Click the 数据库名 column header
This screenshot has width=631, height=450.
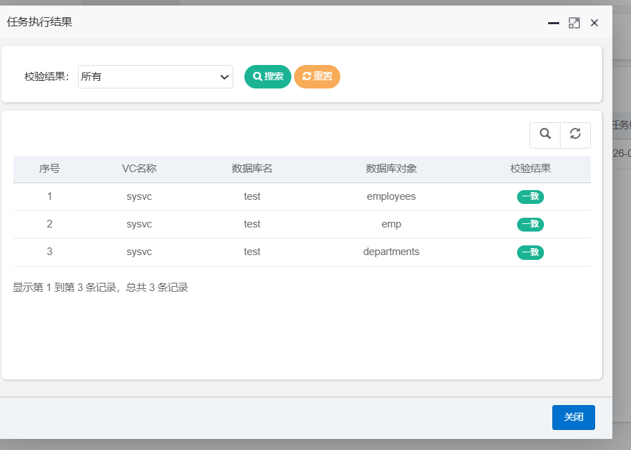(x=252, y=169)
